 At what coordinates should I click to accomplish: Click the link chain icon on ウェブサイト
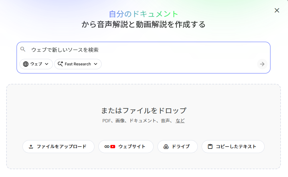coord(106,147)
